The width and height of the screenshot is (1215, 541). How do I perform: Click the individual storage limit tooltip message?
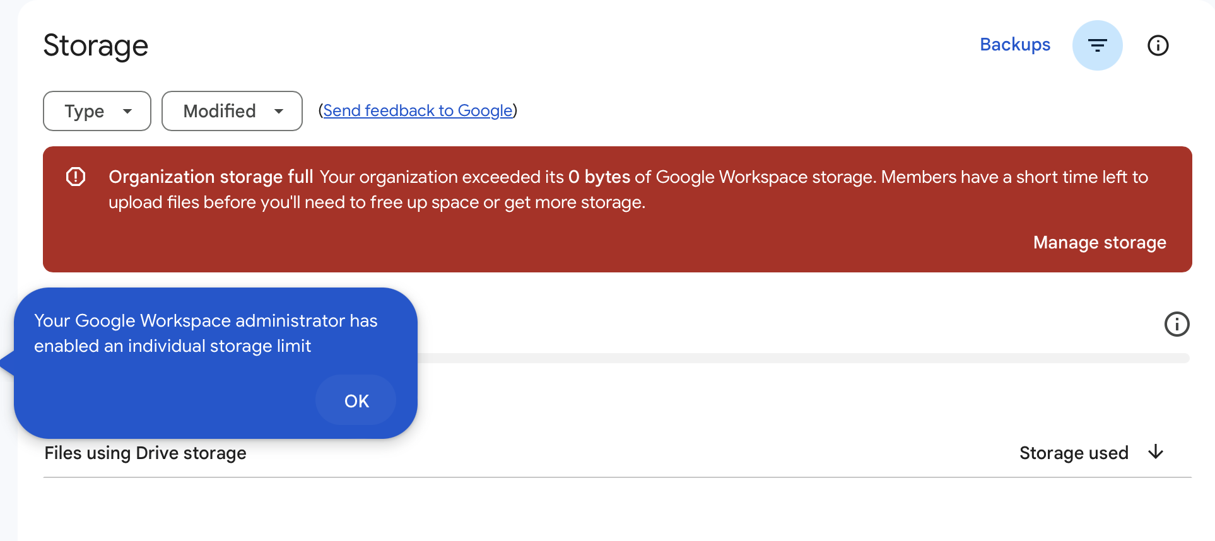pos(206,333)
